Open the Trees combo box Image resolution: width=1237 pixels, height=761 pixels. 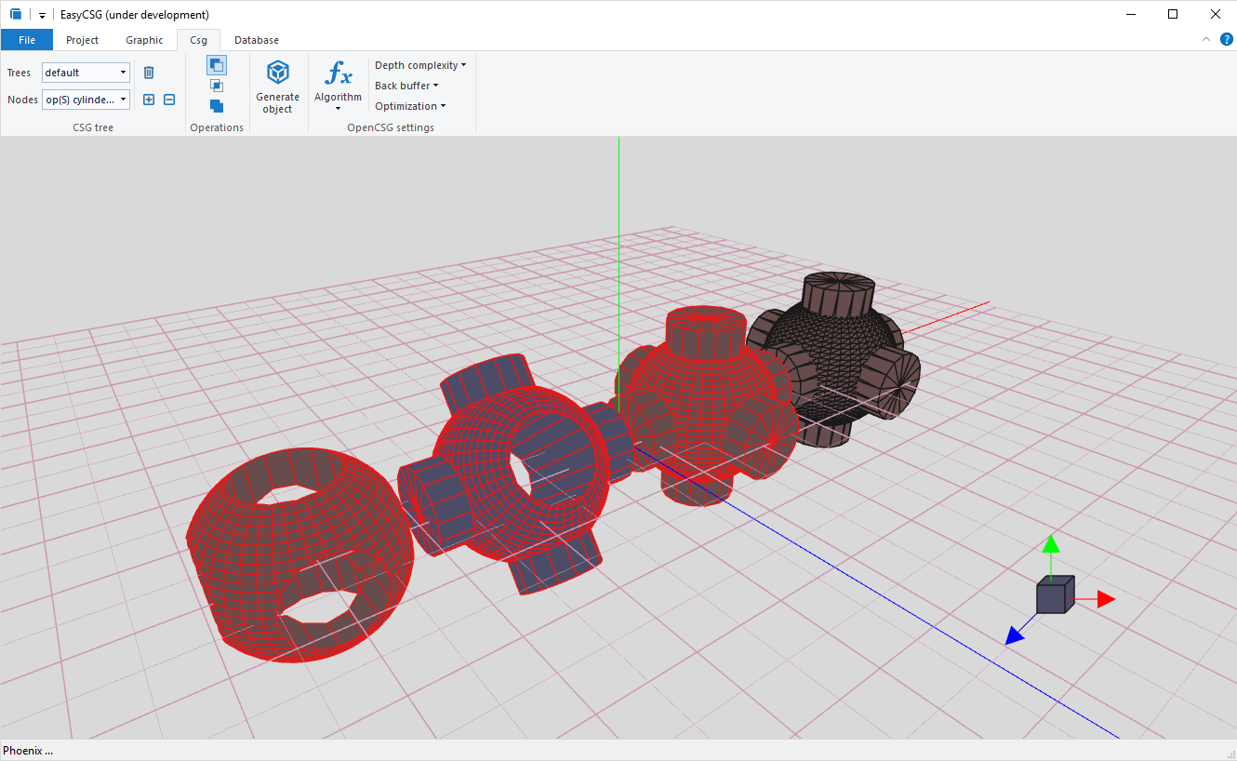click(86, 73)
